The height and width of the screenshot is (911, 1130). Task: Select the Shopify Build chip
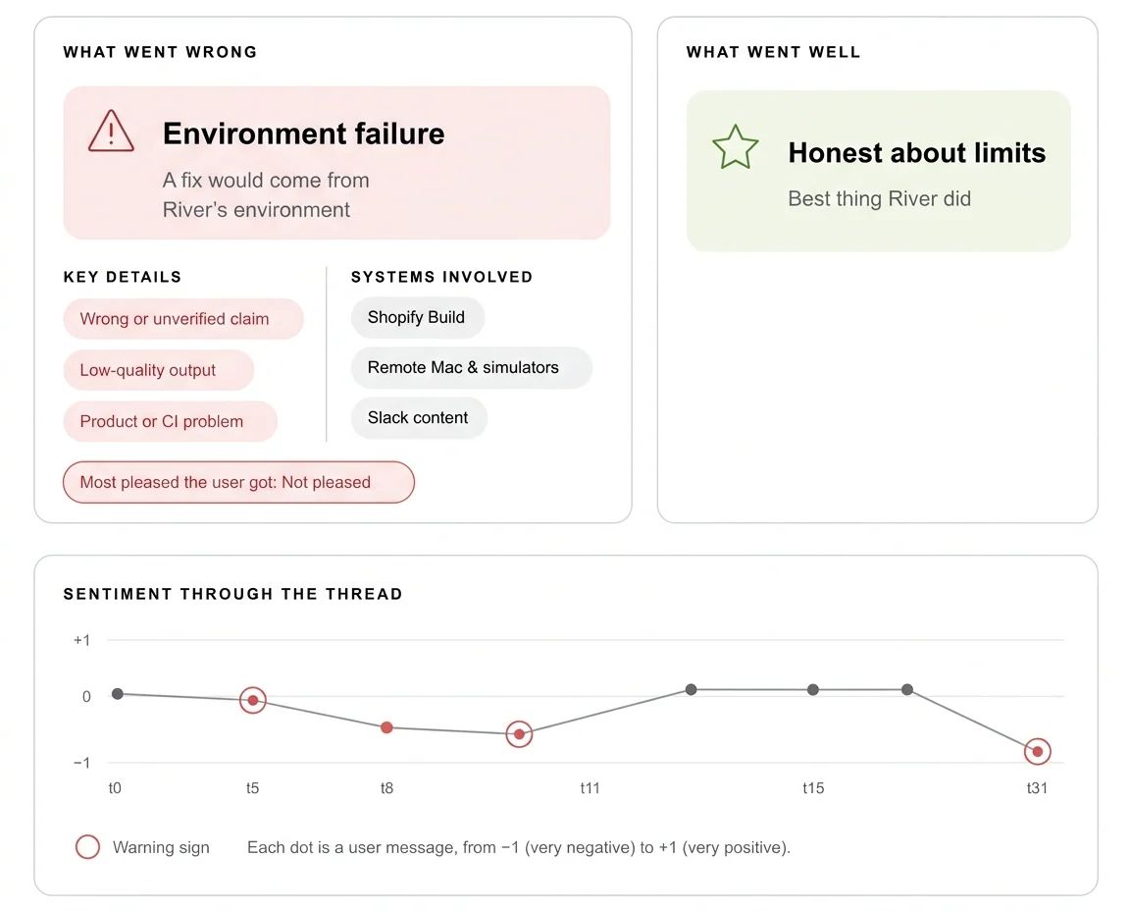click(417, 317)
